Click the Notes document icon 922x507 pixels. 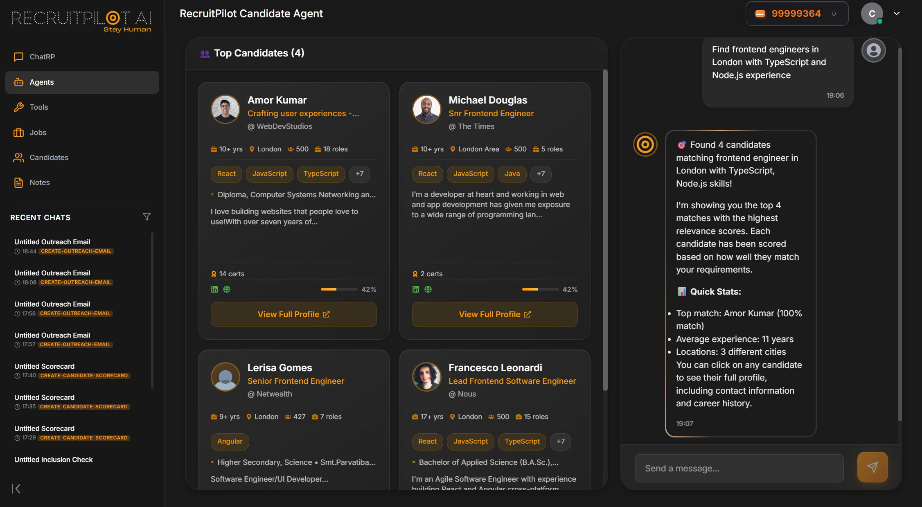[18, 183]
